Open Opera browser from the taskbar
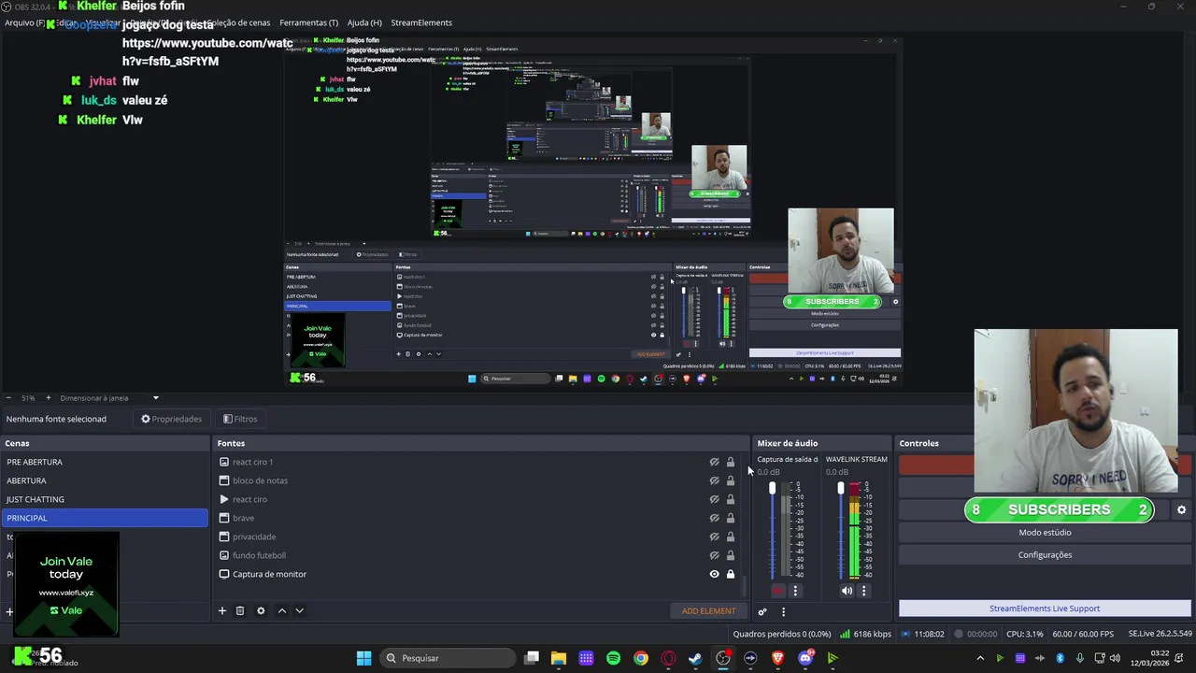This screenshot has width=1196, height=673. [668, 658]
